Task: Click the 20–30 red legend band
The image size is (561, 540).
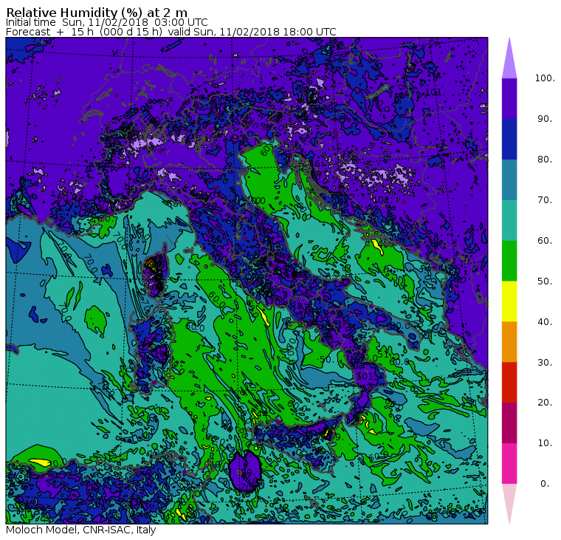Action: pos(509,383)
